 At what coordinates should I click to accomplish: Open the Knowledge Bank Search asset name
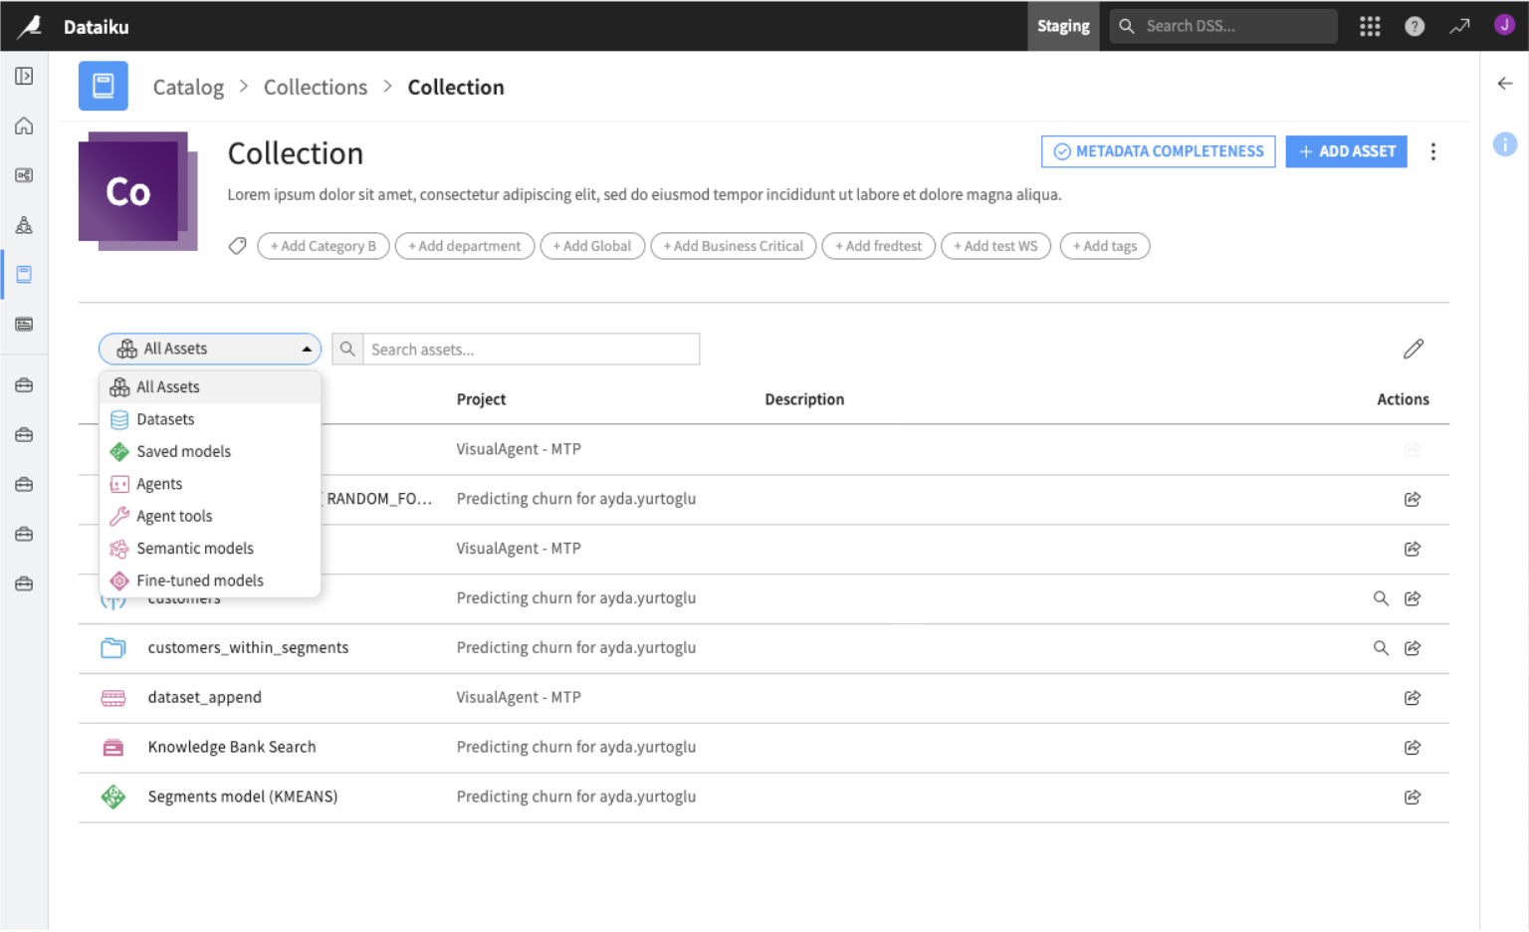point(232,748)
